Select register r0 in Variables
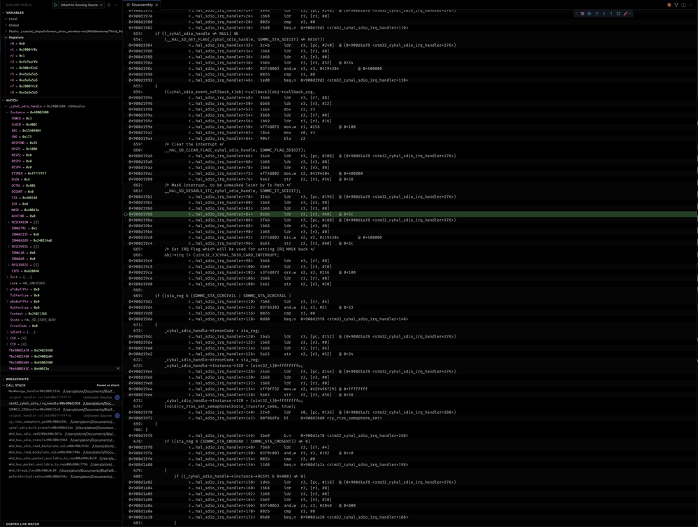Image resolution: width=698 pixels, height=527 pixels. pyautogui.click(x=61, y=43)
